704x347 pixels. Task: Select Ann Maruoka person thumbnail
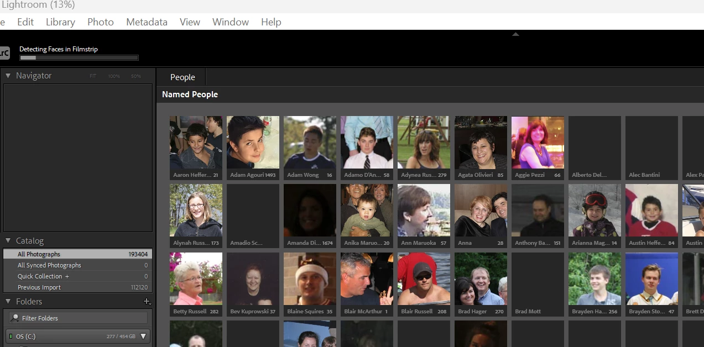[x=424, y=210]
